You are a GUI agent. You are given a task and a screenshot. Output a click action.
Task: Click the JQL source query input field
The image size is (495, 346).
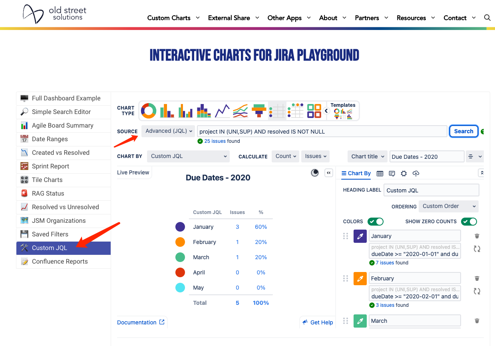pos(322,131)
